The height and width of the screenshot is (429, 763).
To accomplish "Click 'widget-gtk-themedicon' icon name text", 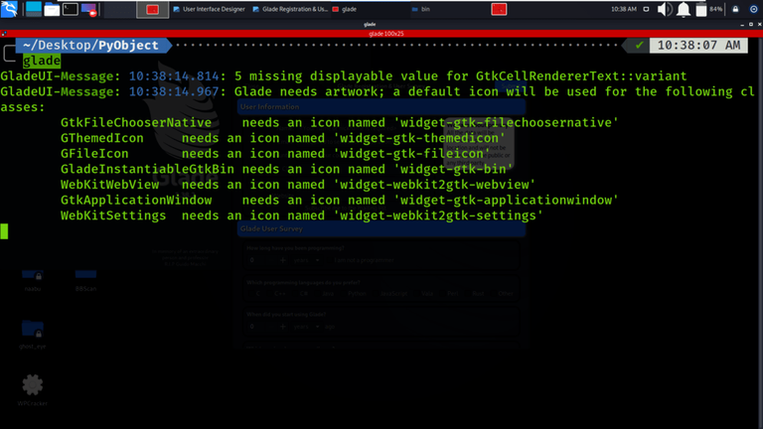I will pyautogui.click(x=418, y=138).
